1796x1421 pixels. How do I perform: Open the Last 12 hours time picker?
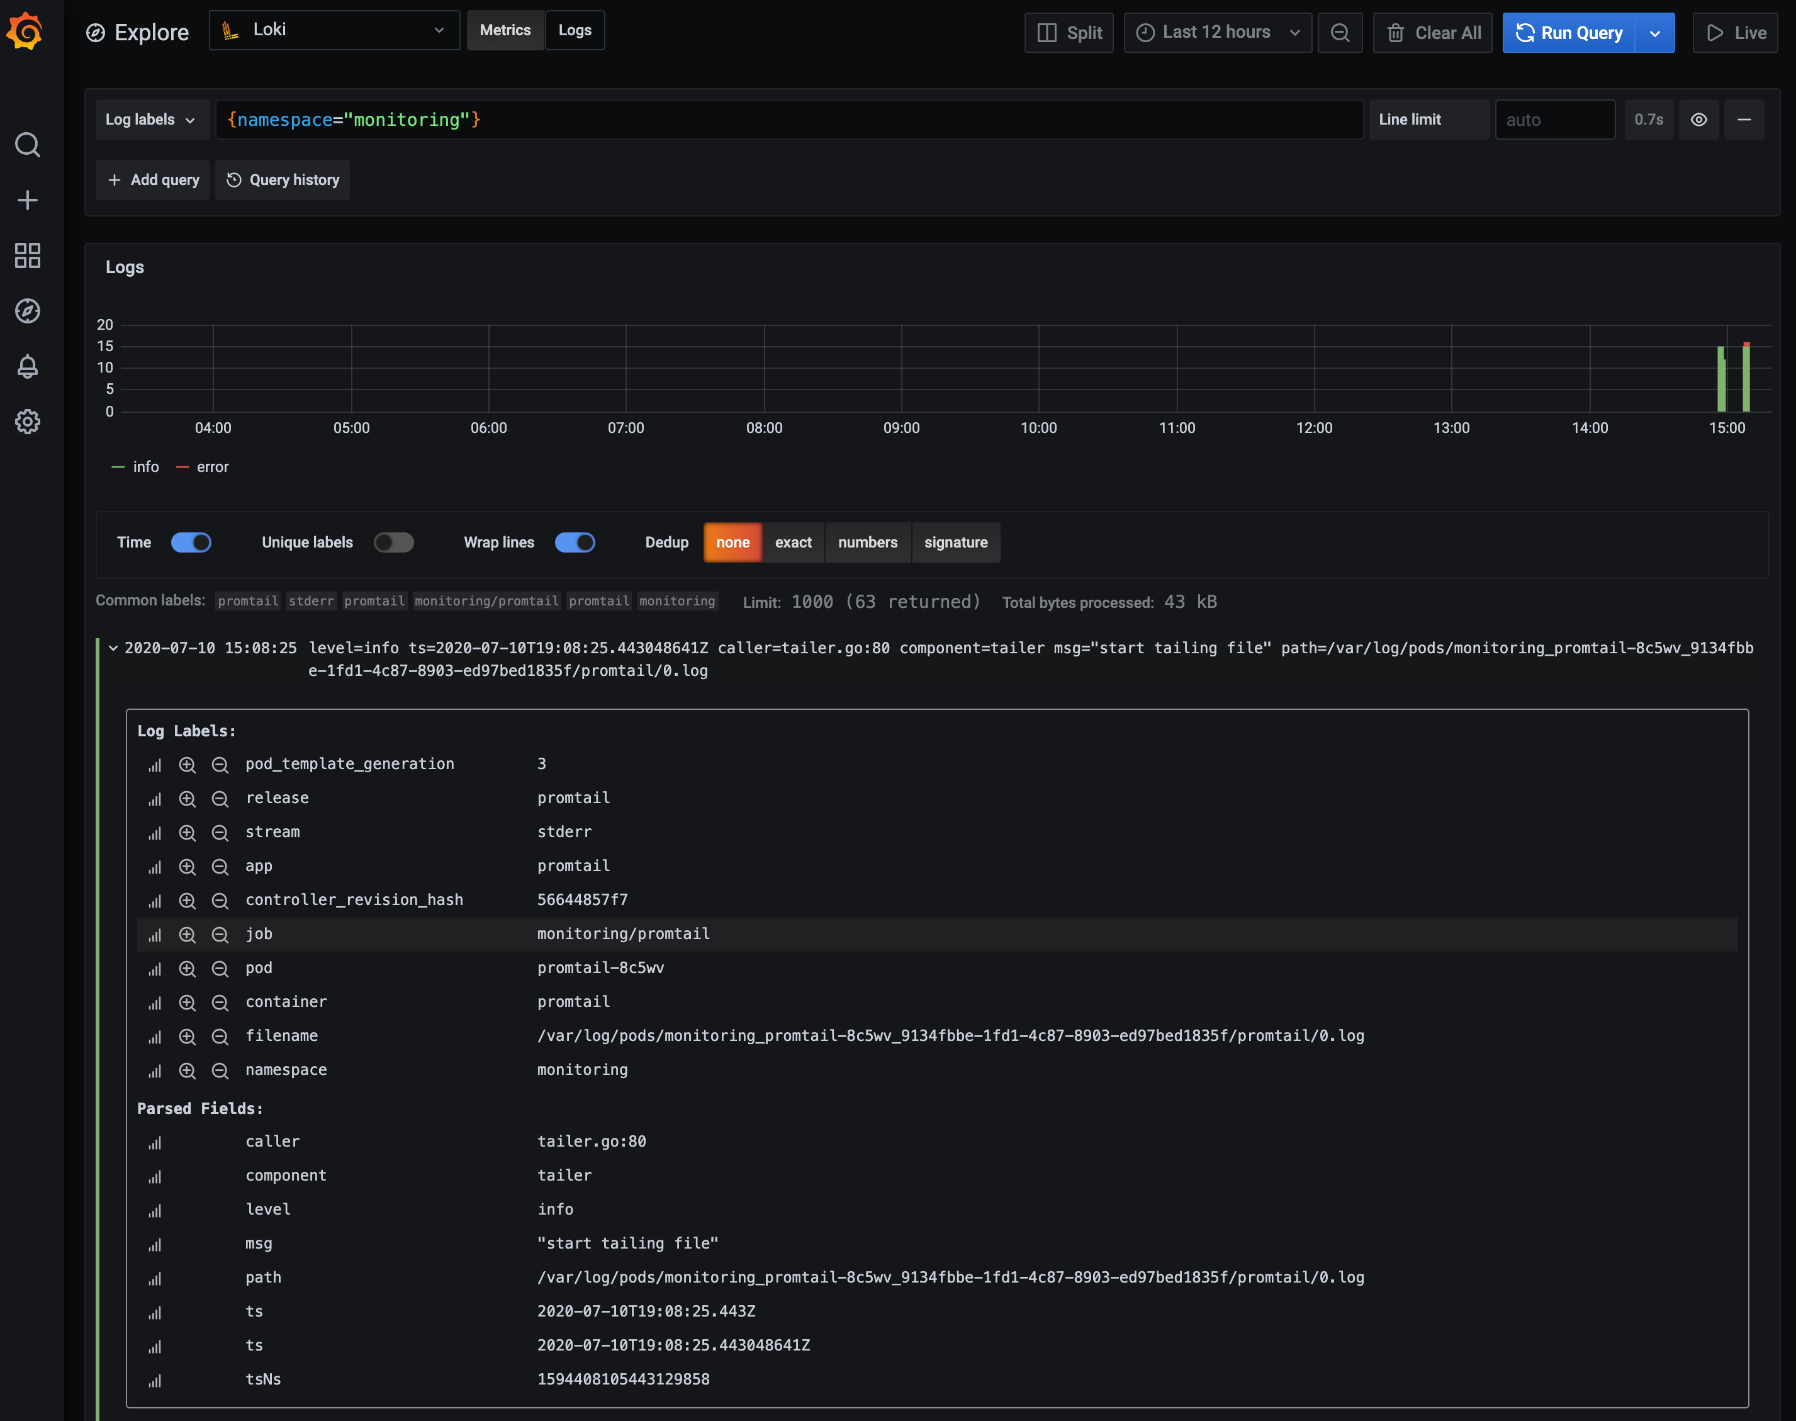click(x=1216, y=33)
